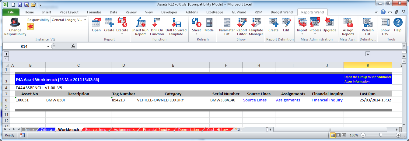The width and height of the screenshot is (409, 141).
Task: Select column header R
Action: (x=368, y=65)
